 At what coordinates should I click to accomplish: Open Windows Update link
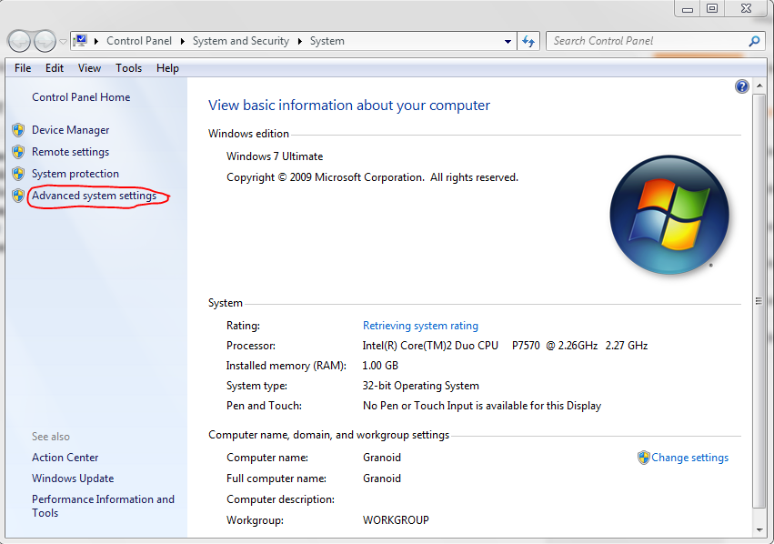[x=73, y=479]
